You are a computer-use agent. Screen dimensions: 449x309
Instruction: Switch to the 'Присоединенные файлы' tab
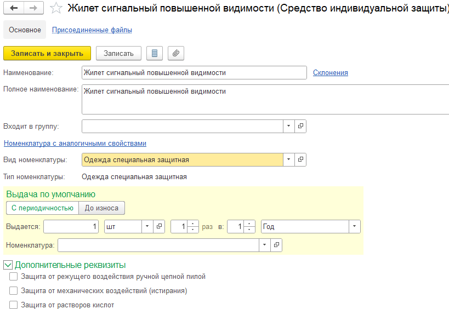click(92, 30)
